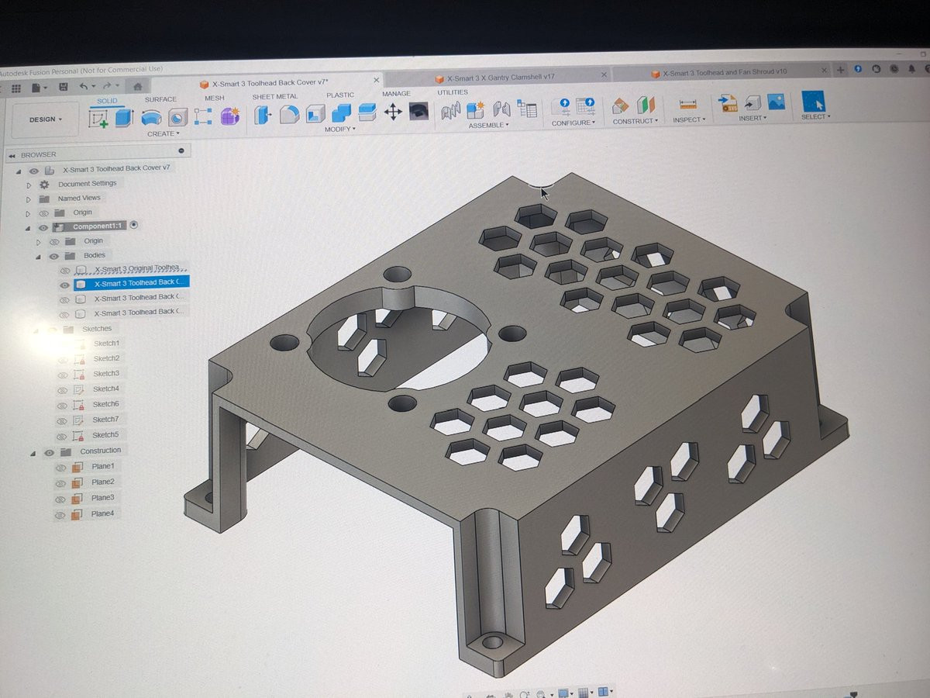Select the Measure tool icon
Image resolution: width=930 pixels, height=698 pixels.
(688, 104)
